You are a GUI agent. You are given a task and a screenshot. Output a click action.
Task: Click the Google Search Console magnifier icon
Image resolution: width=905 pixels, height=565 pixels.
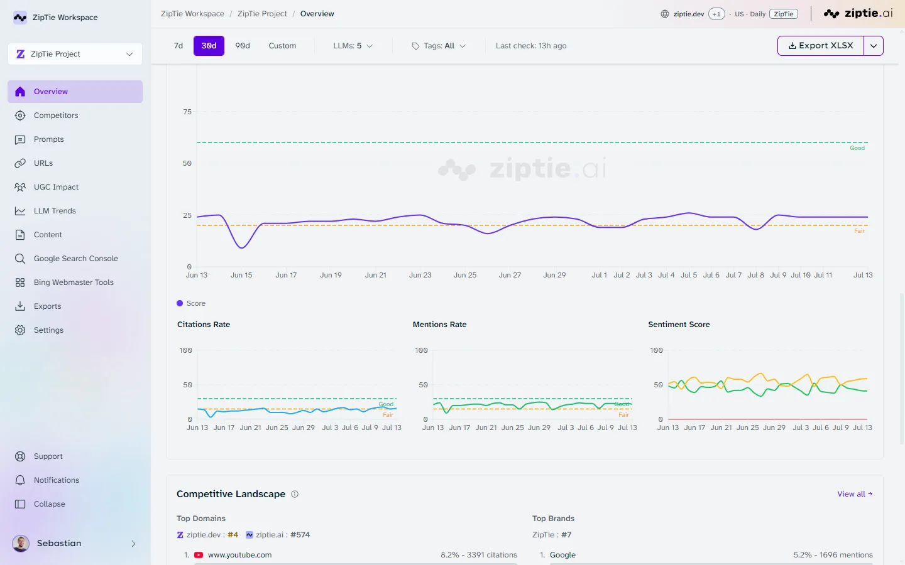pos(20,259)
